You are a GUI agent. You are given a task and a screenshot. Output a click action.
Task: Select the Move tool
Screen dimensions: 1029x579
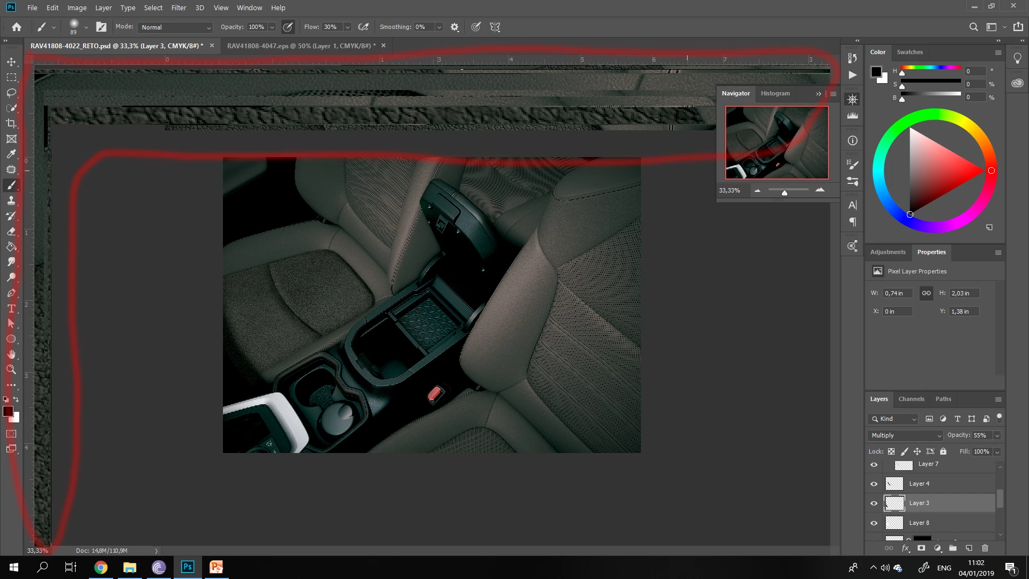11,62
